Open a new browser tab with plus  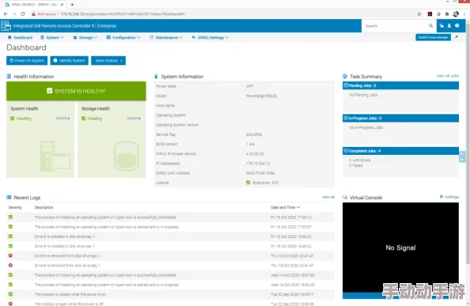point(72,5)
